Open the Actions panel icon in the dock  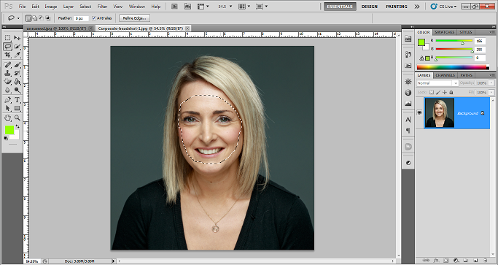[x=408, y=65]
